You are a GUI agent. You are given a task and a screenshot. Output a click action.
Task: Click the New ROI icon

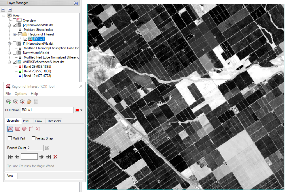8,101
